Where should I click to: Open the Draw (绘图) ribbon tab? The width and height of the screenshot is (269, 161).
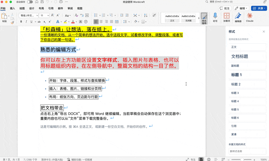22,8
